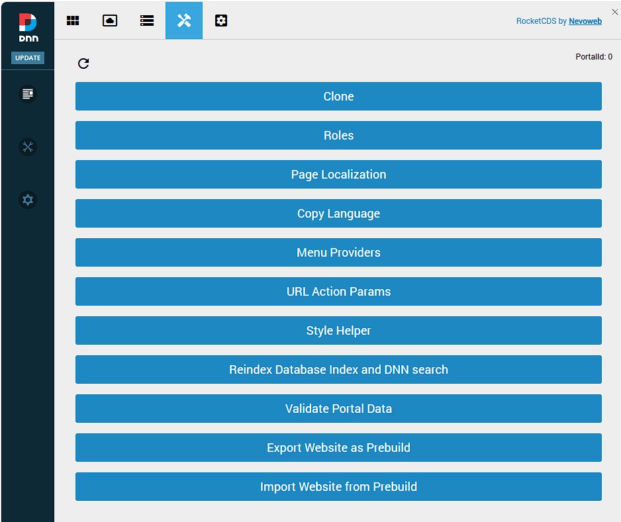The image size is (621, 522).
Task: Select the grid dashboard icon in top toolbar
Action: coord(73,21)
